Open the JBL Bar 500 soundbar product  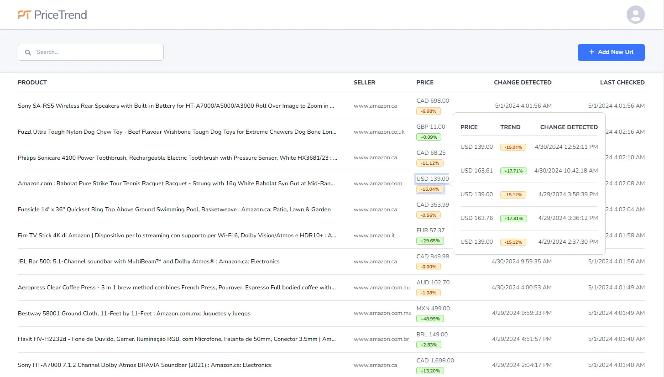click(149, 262)
